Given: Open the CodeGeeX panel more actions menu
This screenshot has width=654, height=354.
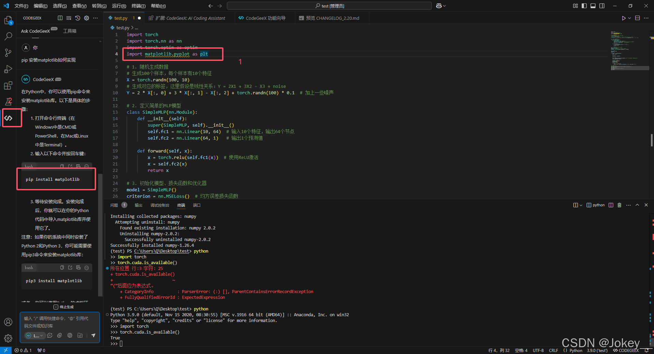Looking at the screenshot, I should [95, 18].
